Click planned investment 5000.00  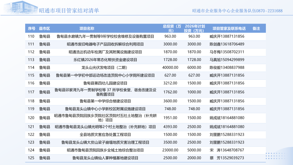(x=194, y=150)
